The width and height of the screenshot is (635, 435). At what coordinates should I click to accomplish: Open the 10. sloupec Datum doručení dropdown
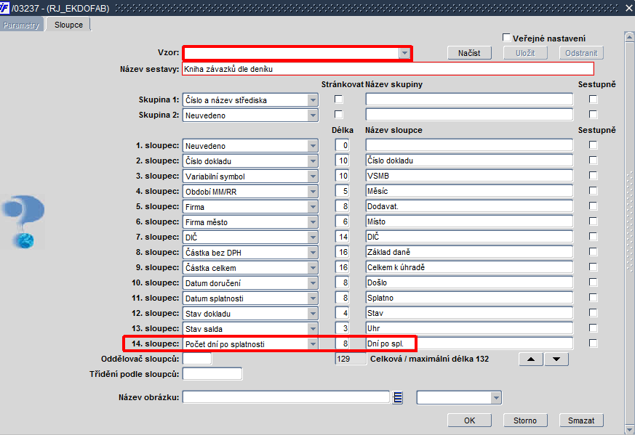tap(312, 283)
